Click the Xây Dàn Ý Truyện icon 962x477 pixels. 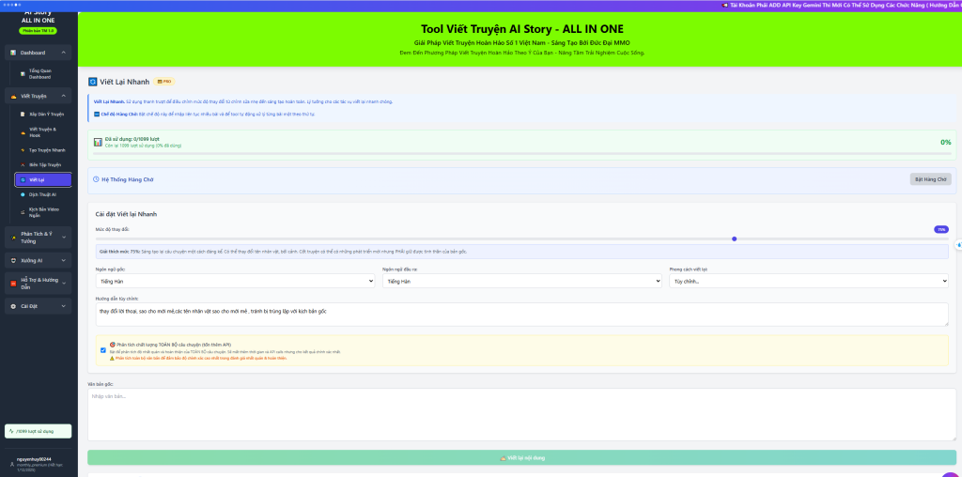[x=22, y=114]
